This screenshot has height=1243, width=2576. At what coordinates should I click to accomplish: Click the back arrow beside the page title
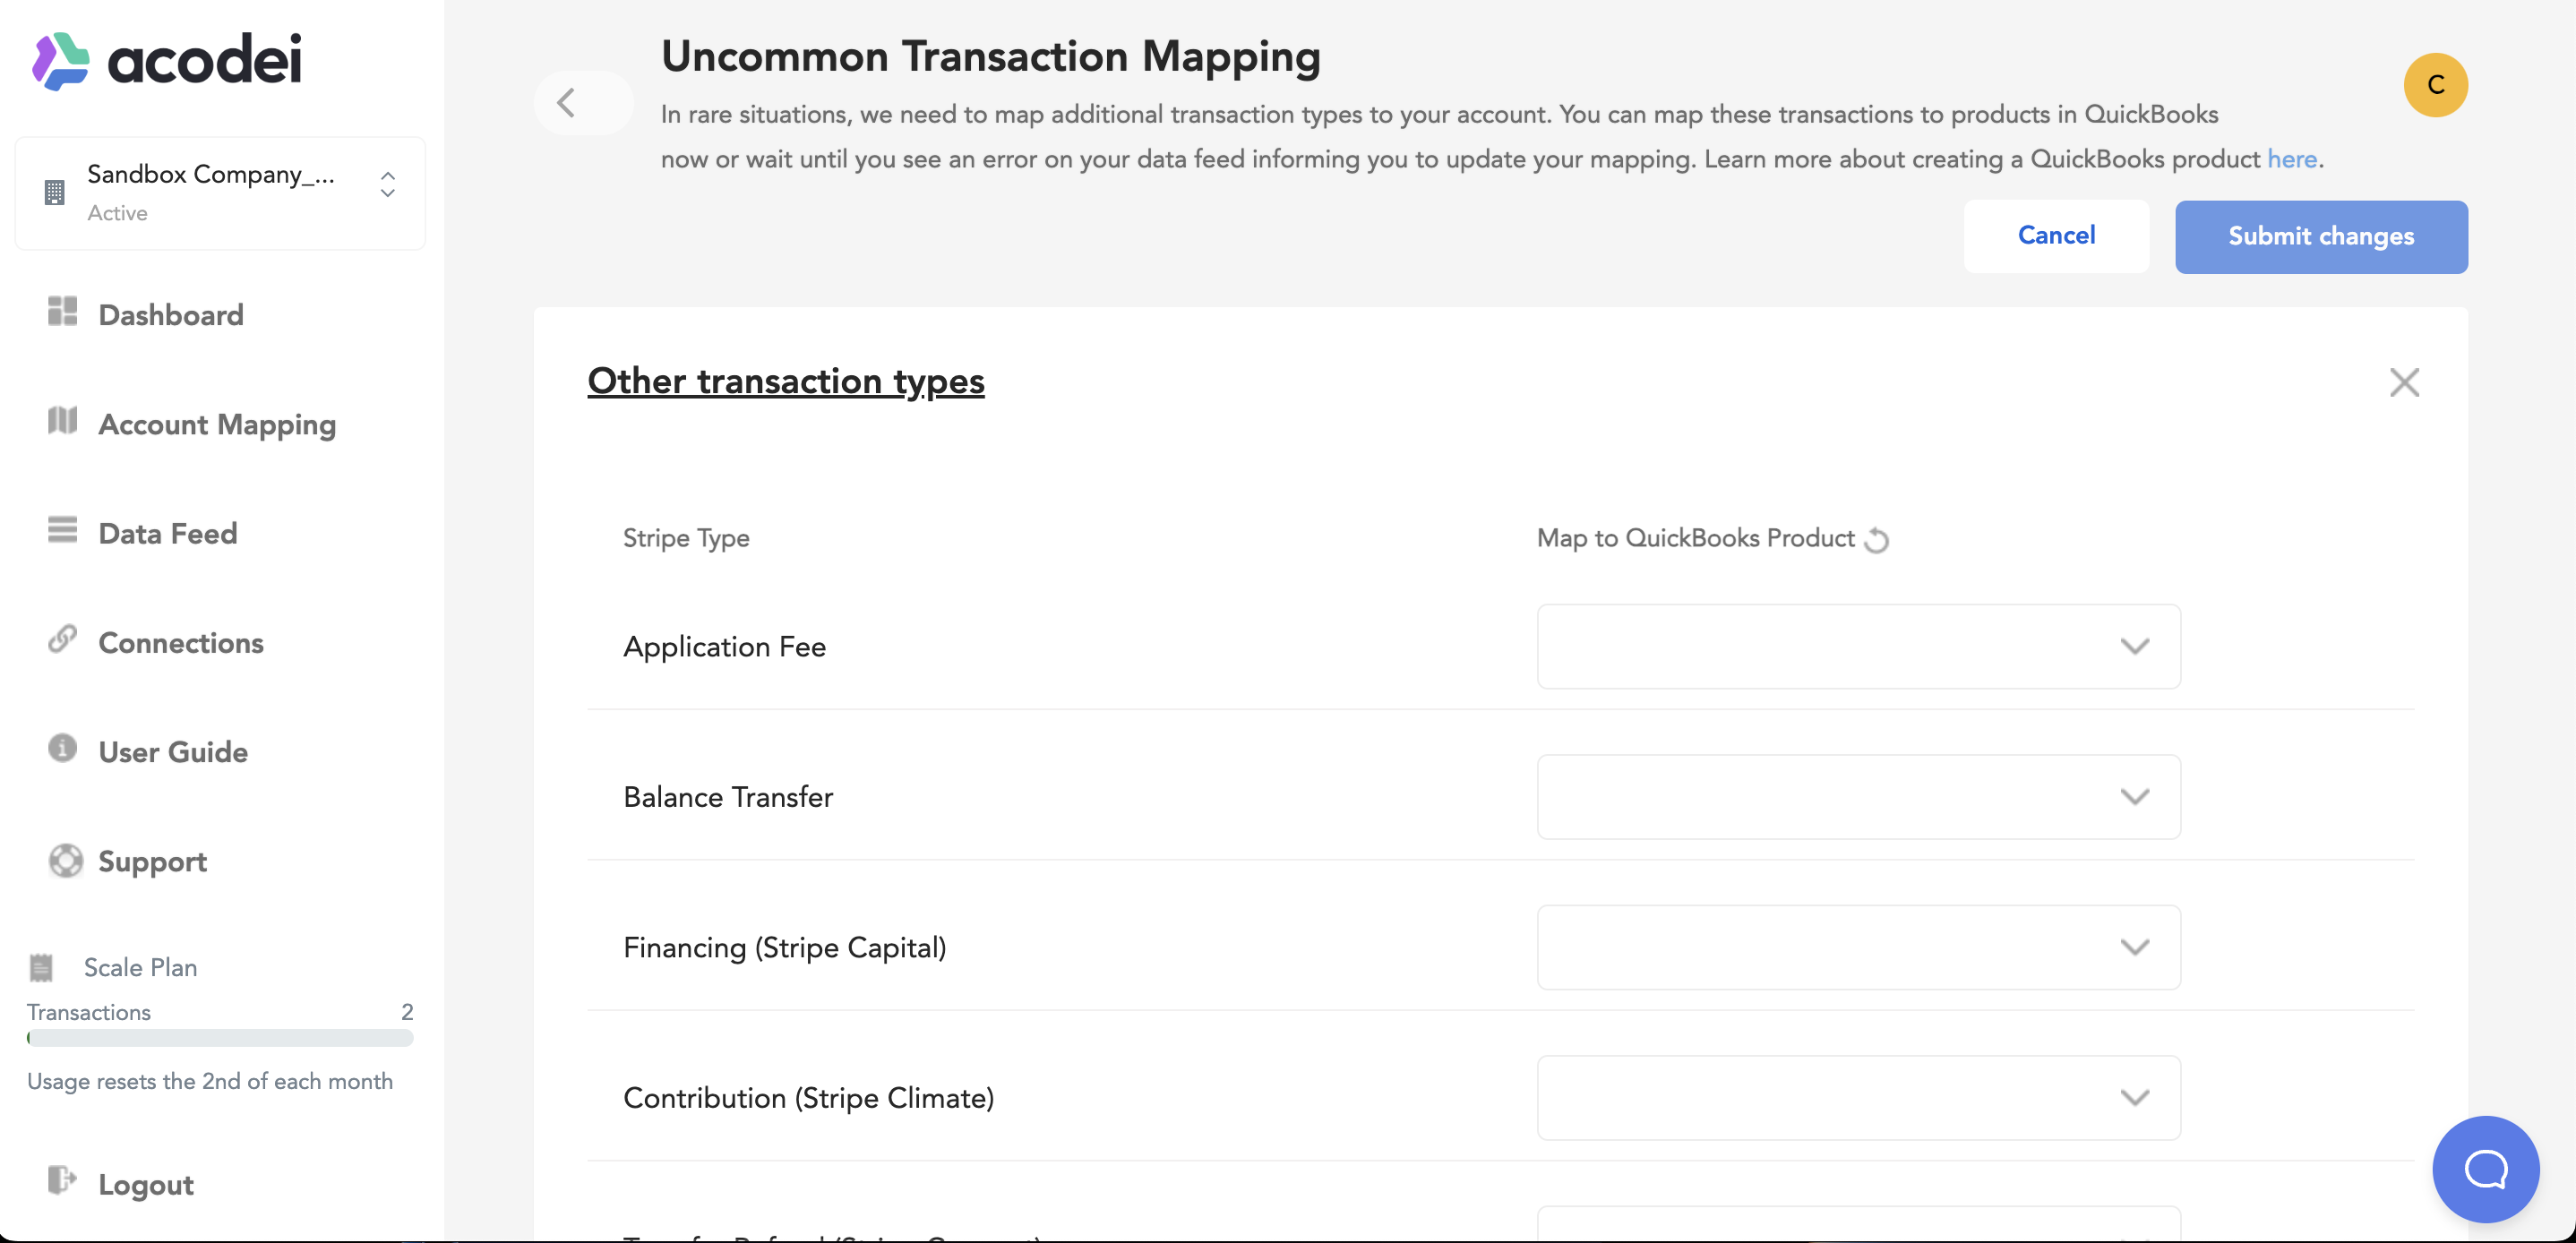(568, 102)
